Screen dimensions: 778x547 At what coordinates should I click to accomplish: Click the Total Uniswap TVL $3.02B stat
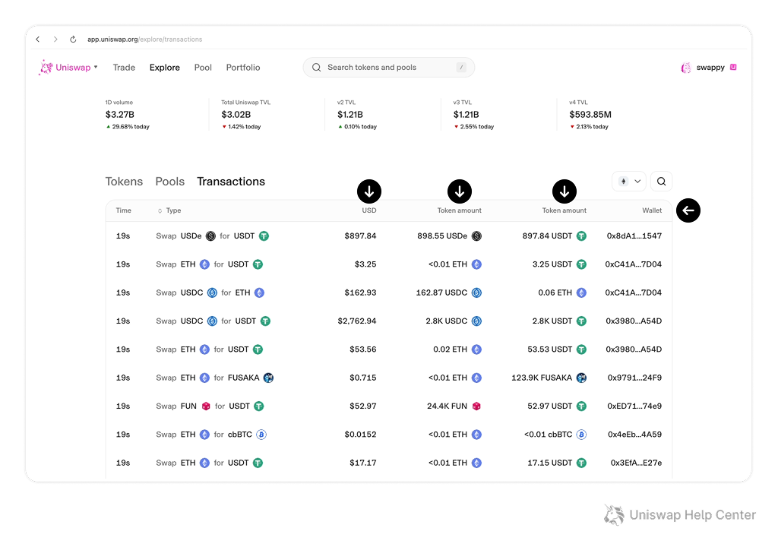[245, 115]
